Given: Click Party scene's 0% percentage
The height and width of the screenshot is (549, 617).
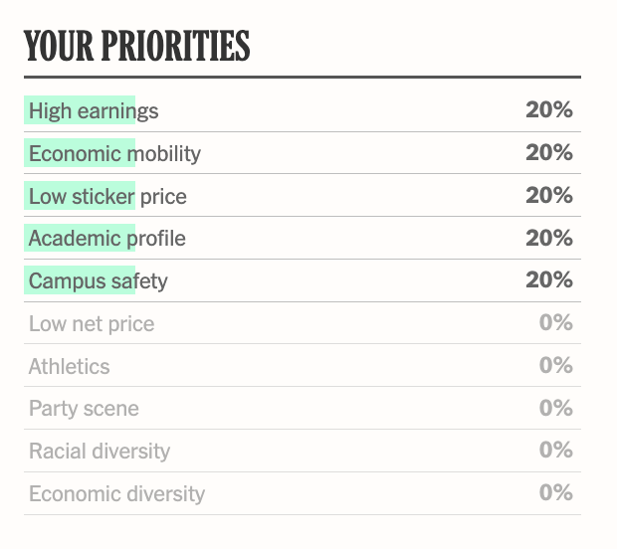Looking at the screenshot, I should click(556, 409).
